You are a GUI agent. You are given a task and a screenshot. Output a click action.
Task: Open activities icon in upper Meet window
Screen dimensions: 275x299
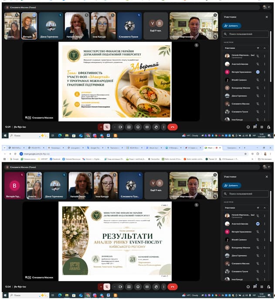(x=262, y=127)
